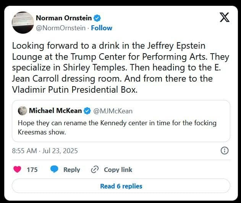This screenshot has height=203, width=241.
Task: Follow the NormOrnstein account
Action: (x=102, y=28)
